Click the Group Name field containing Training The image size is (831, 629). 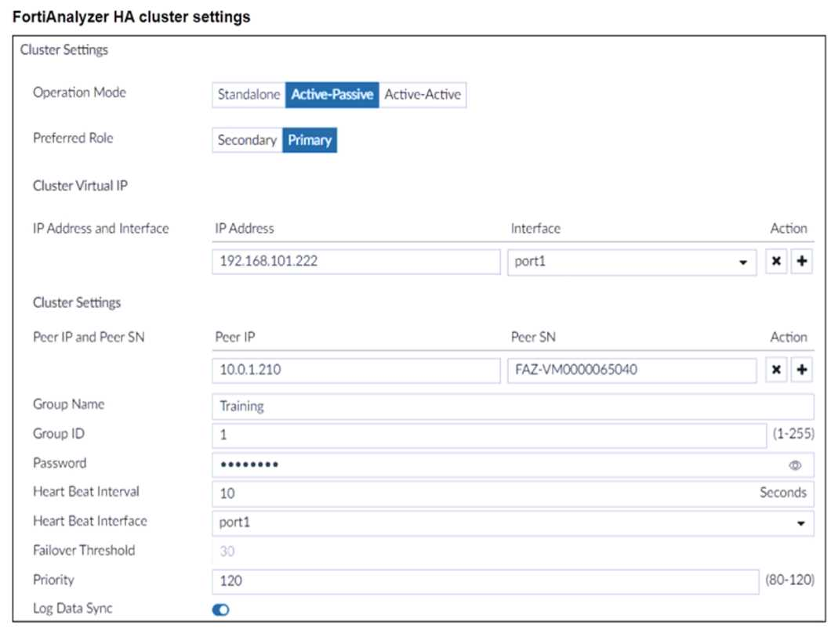[513, 407]
